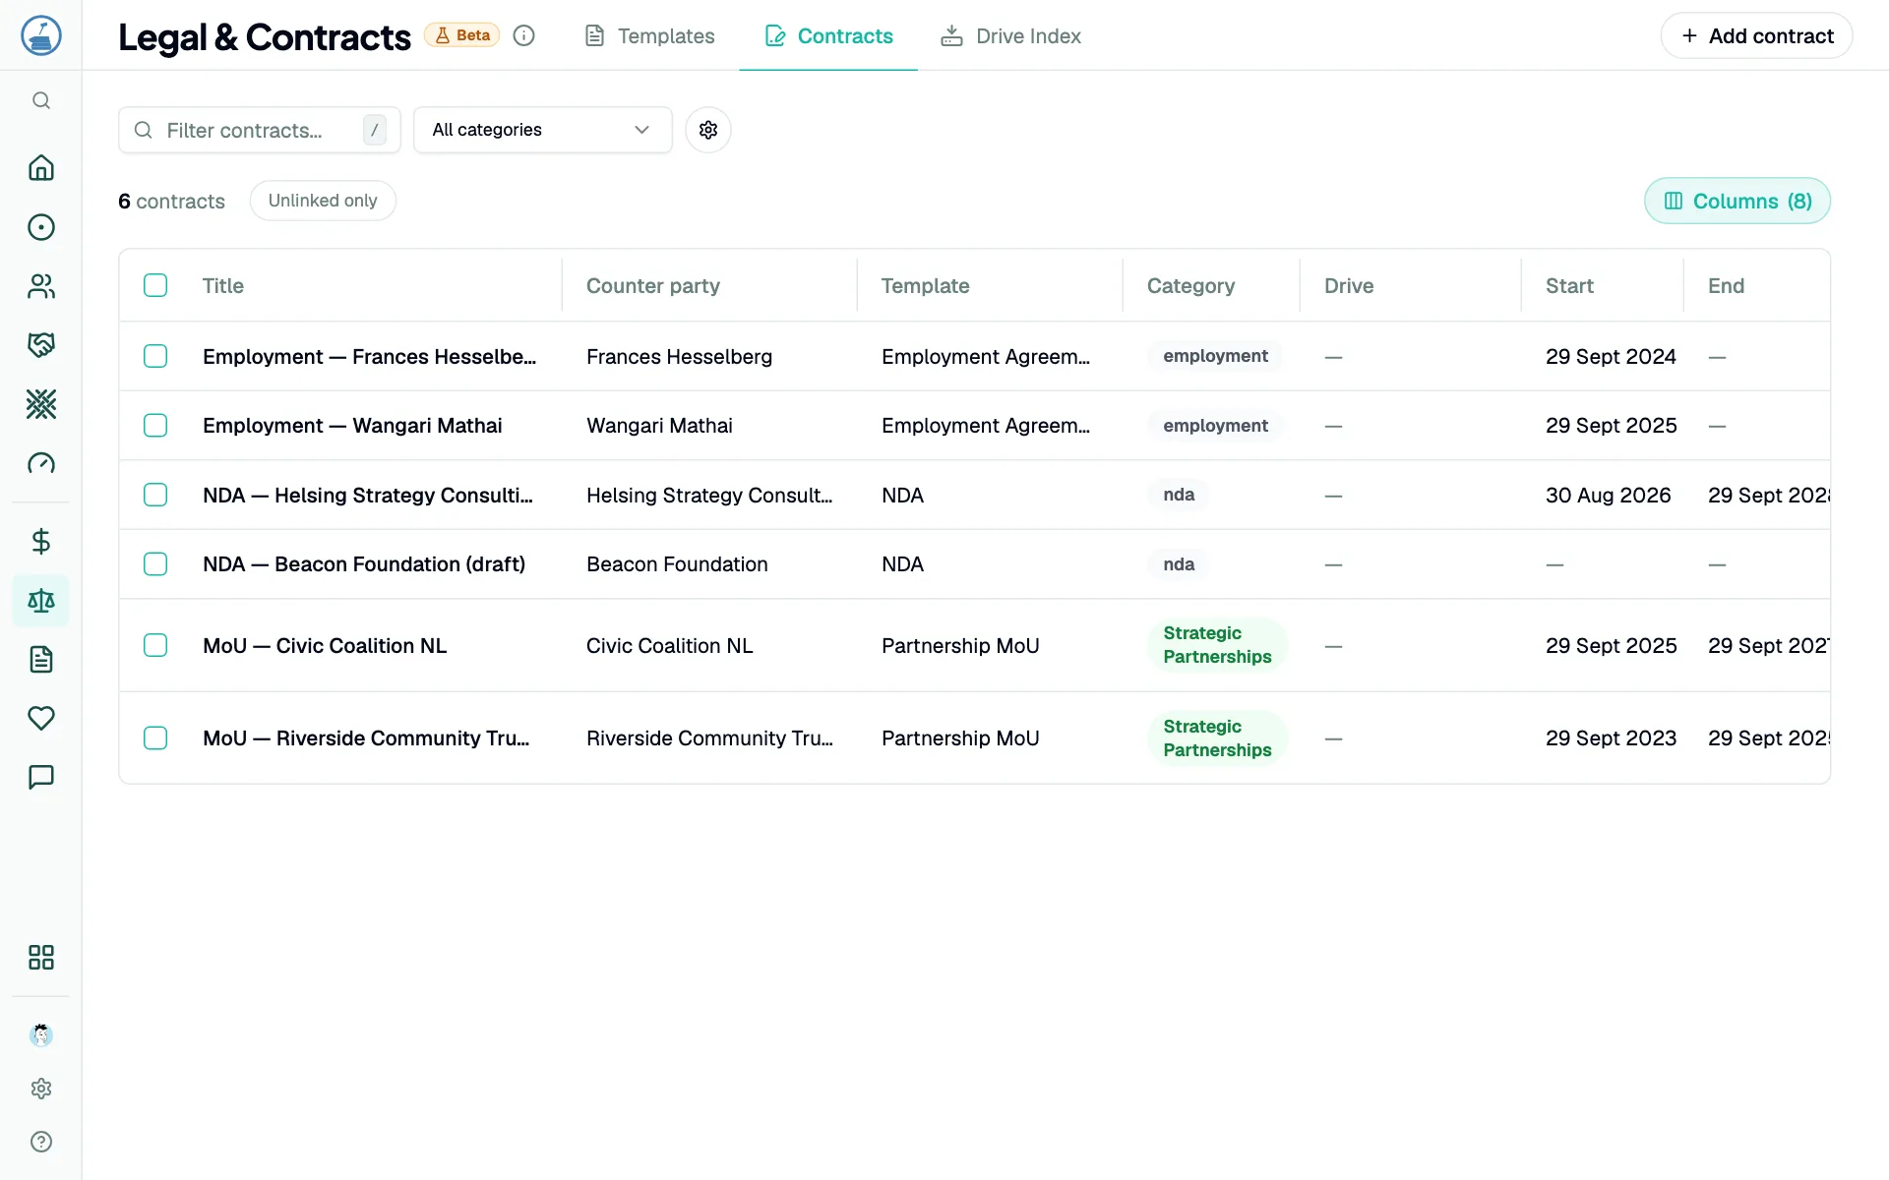1889x1180 pixels.
Task: Go to Home via sidebar house icon
Action: (40, 168)
